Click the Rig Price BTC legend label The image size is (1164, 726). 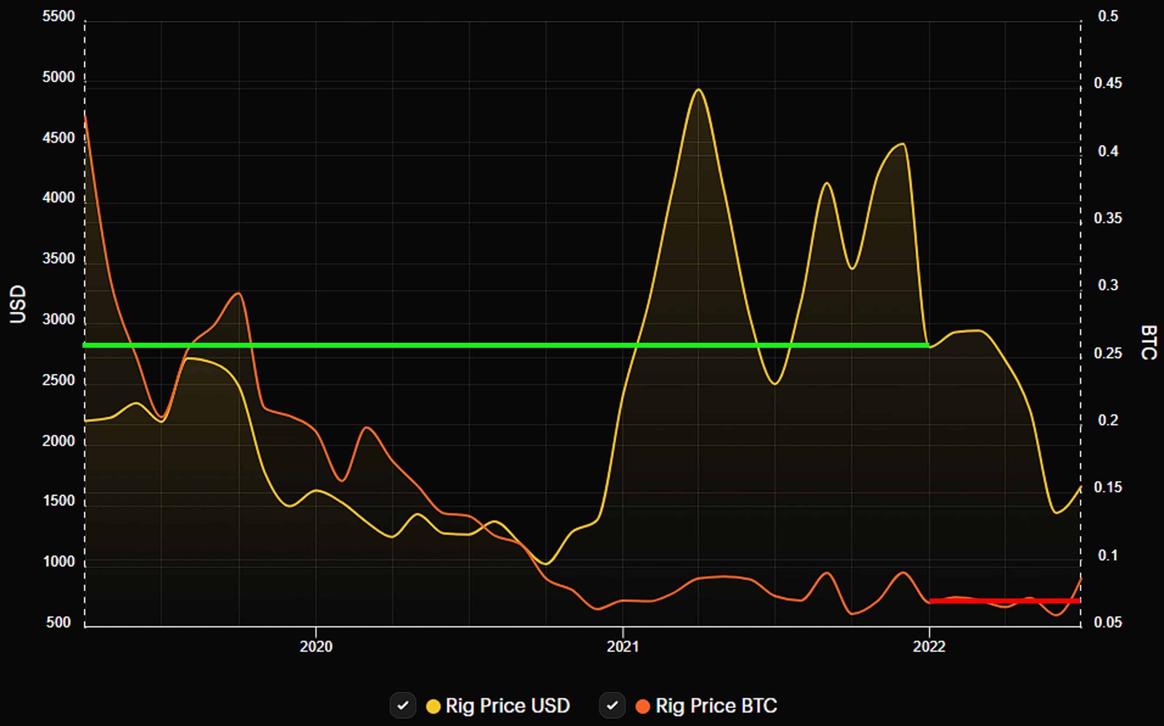click(x=716, y=706)
